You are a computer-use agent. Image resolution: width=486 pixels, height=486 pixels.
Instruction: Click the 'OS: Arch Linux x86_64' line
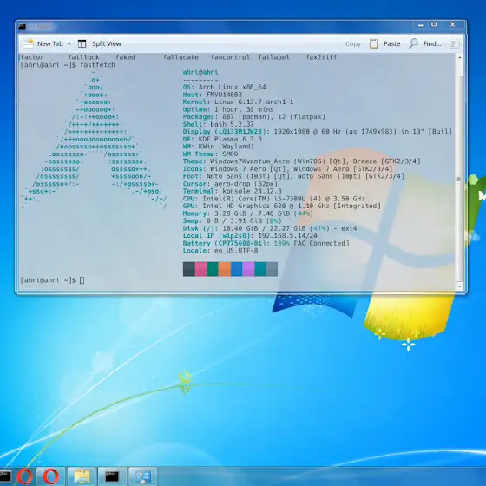224,87
